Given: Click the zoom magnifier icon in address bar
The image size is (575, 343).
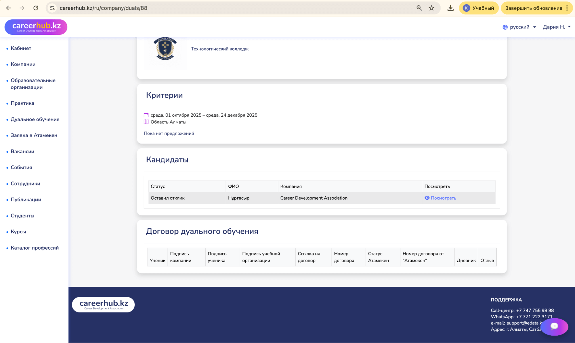Looking at the screenshot, I should [419, 8].
